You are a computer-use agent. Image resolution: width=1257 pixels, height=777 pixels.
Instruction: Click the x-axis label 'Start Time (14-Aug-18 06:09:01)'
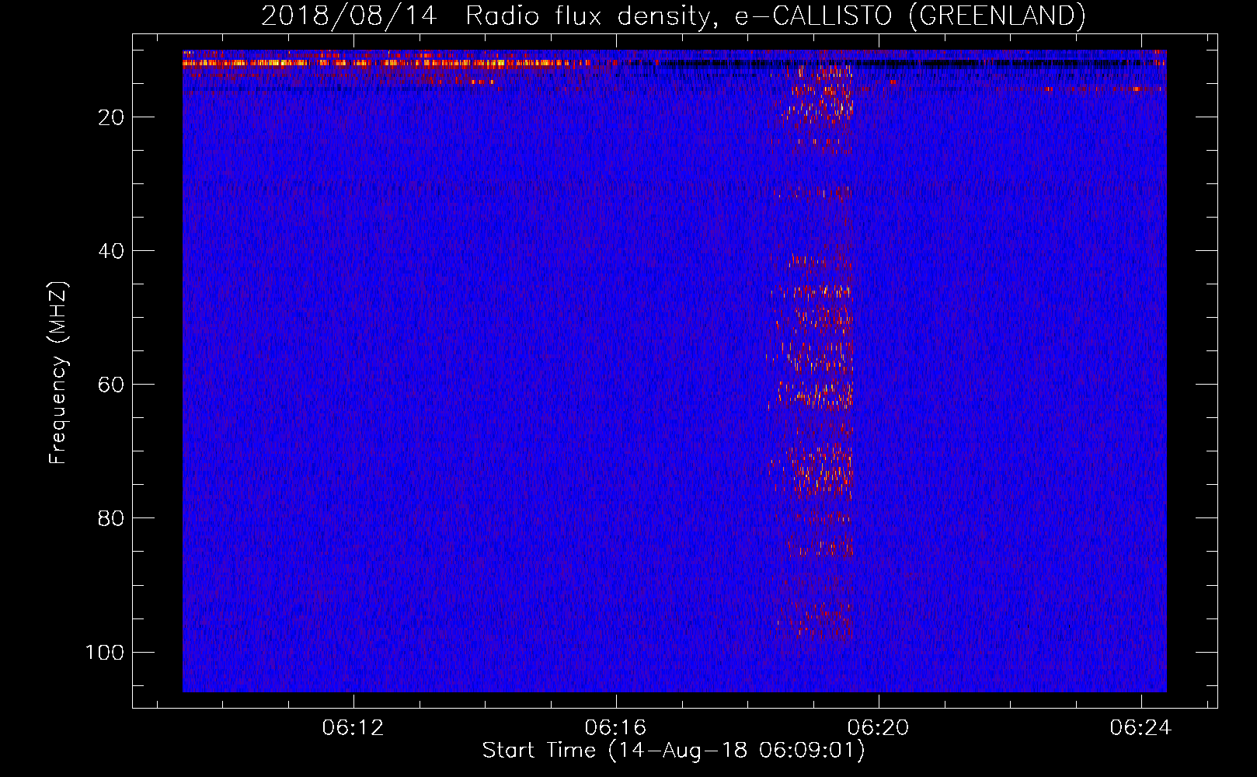point(673,751)
